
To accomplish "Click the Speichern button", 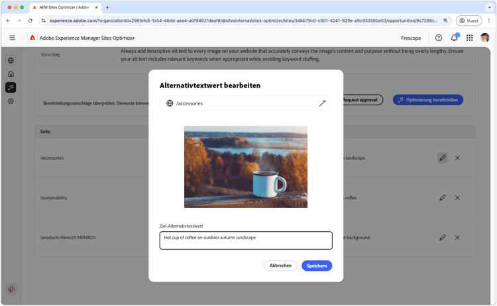I will click(317, 266).
